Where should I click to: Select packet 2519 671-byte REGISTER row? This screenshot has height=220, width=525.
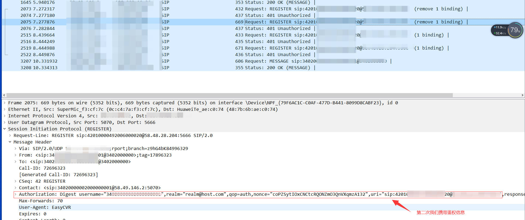coord(263,48)
